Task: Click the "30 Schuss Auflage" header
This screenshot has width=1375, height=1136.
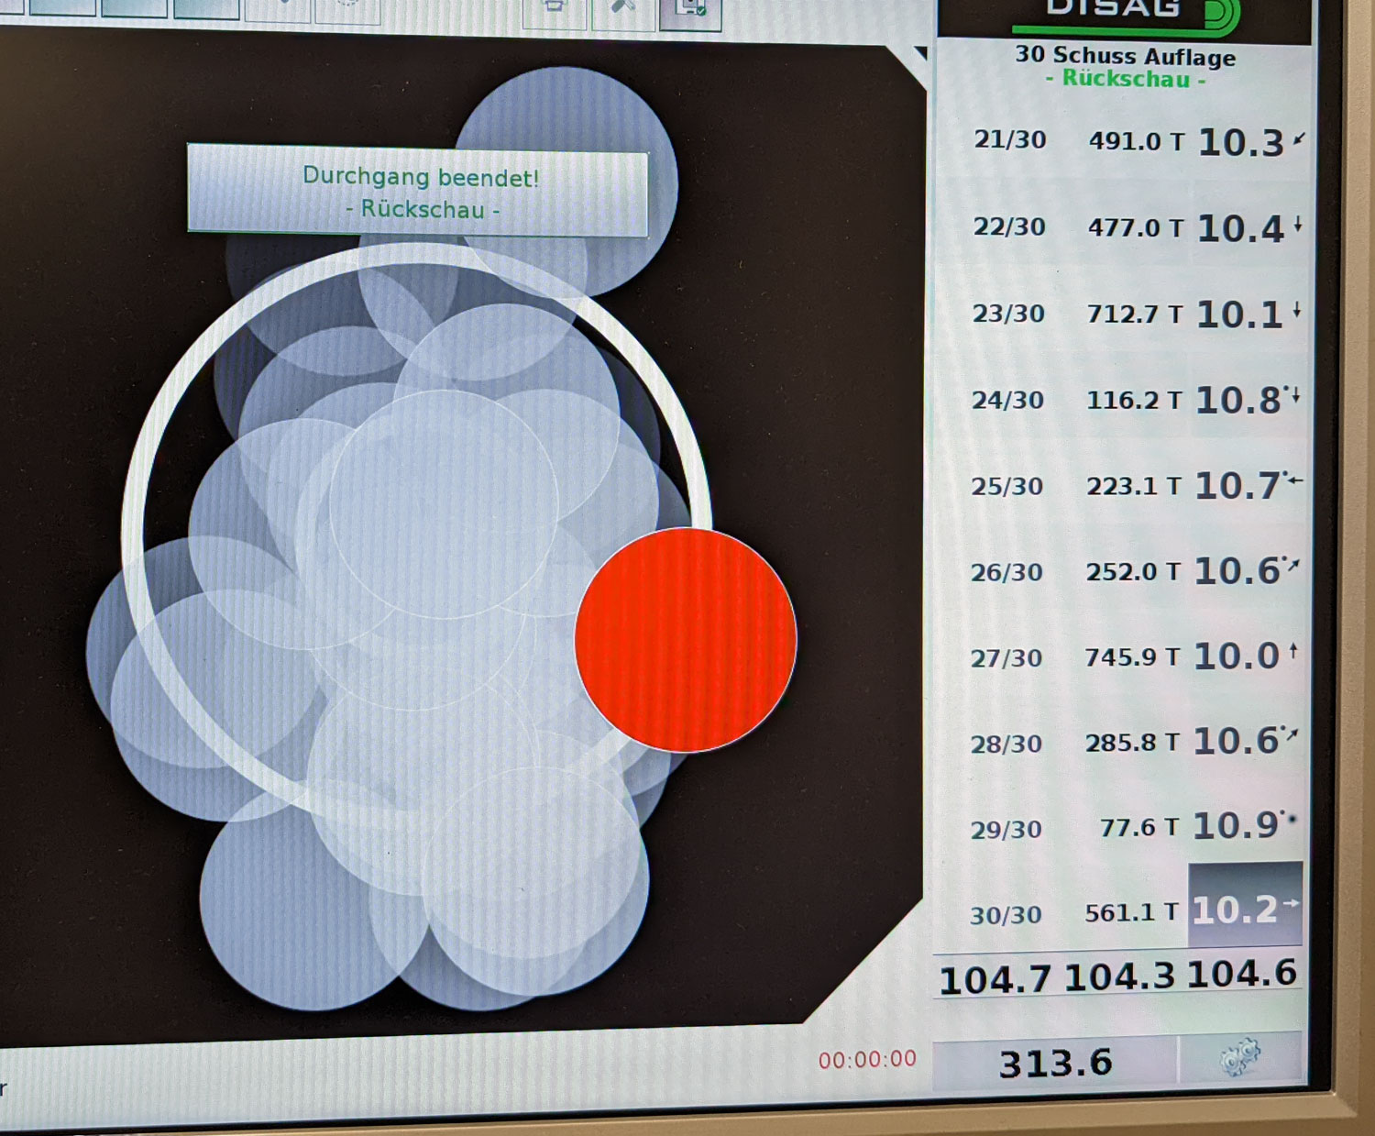Action: pyautogui.click(x=1126, y=57)
